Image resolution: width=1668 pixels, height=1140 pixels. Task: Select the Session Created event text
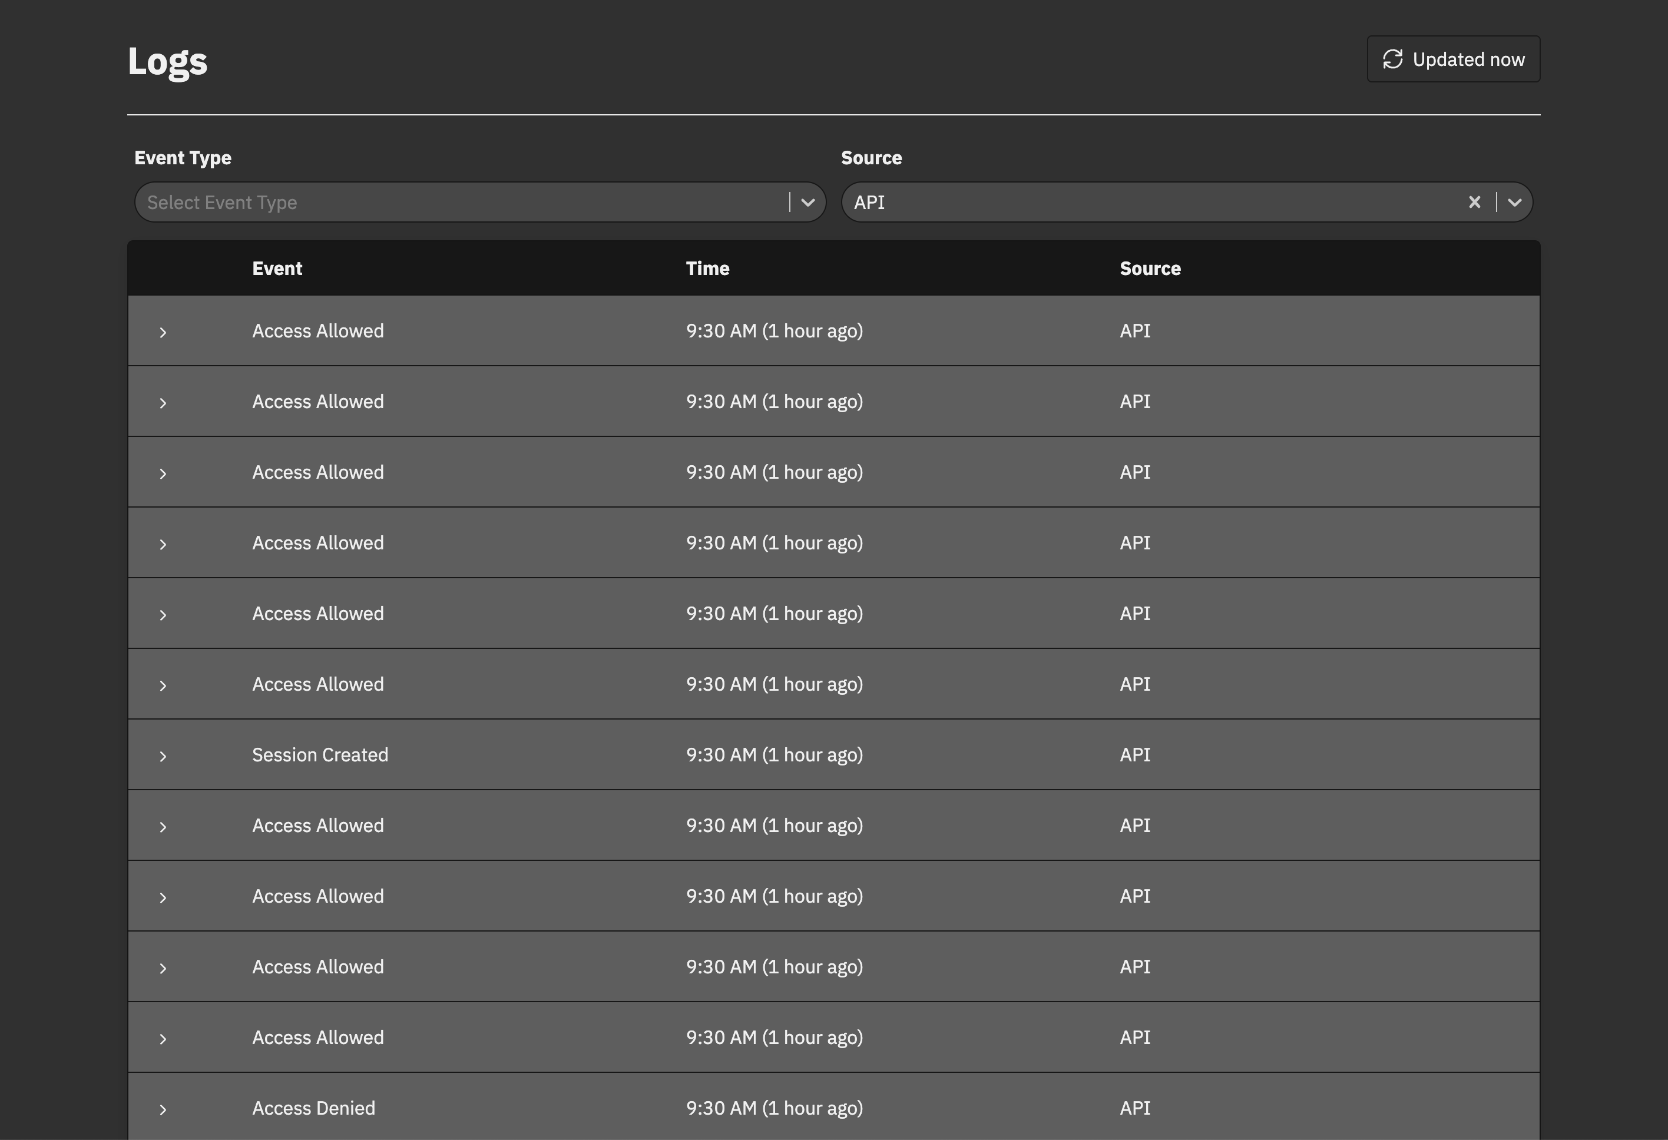click(x=320, y=755)
